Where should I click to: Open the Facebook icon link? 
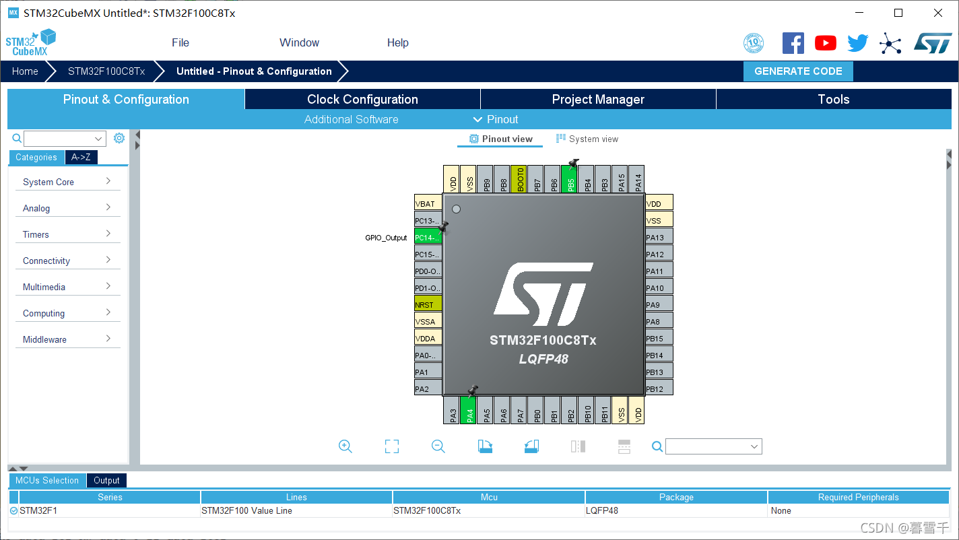coord(793,43)
